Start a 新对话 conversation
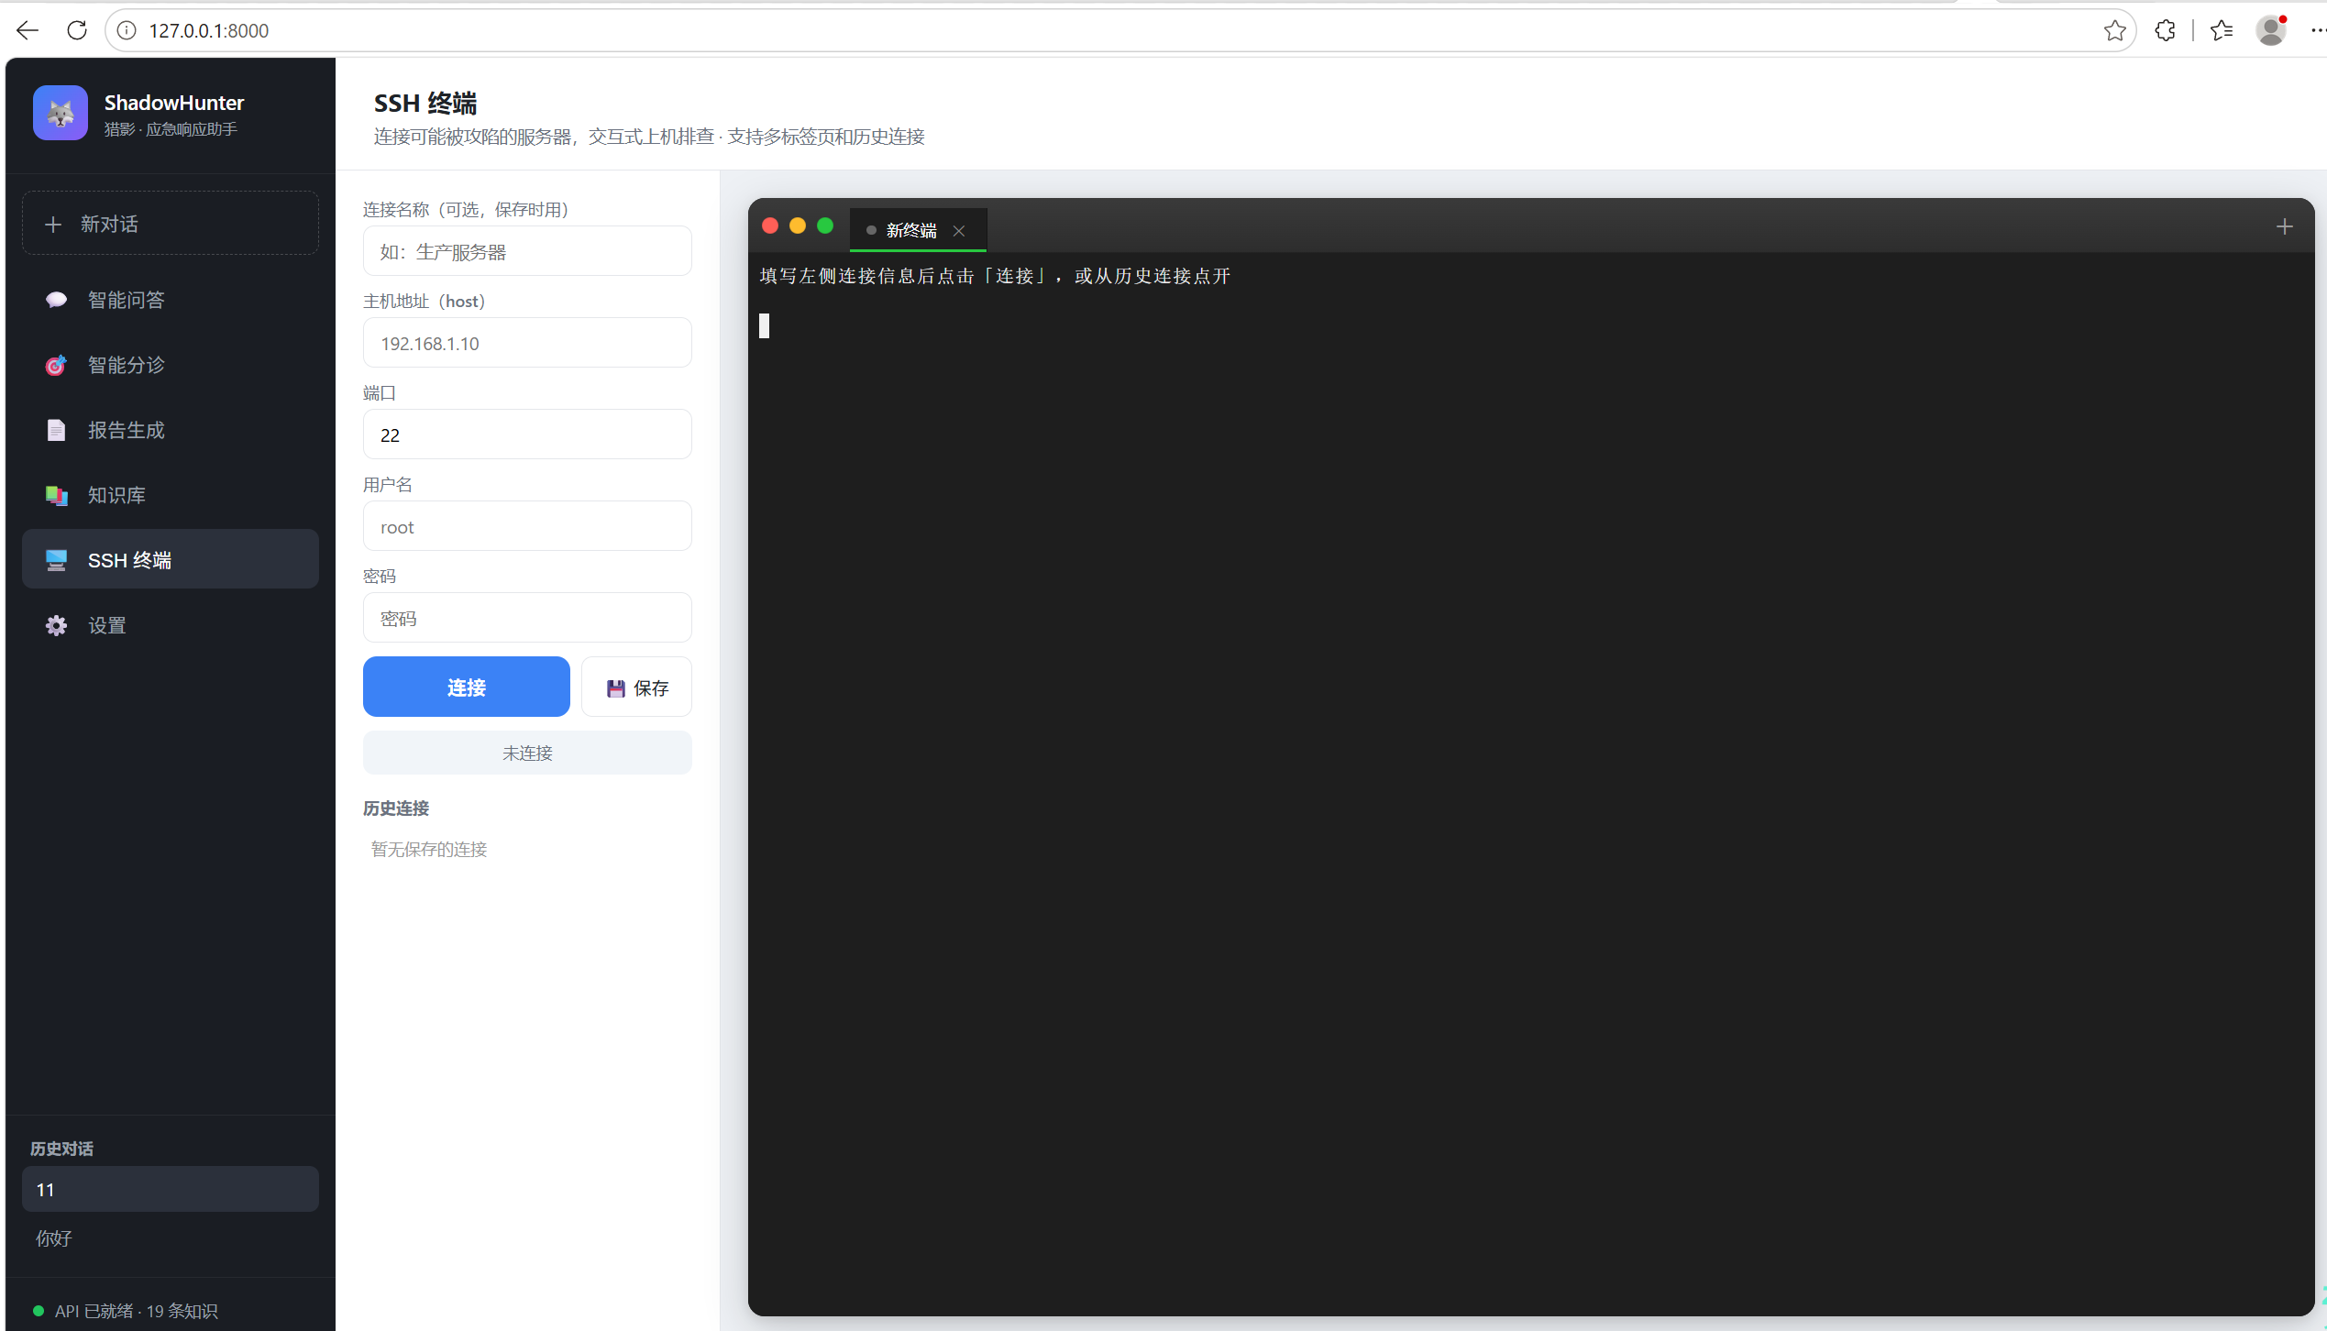The height and width of the screenshot is (1331, 2327). point(171,224)
